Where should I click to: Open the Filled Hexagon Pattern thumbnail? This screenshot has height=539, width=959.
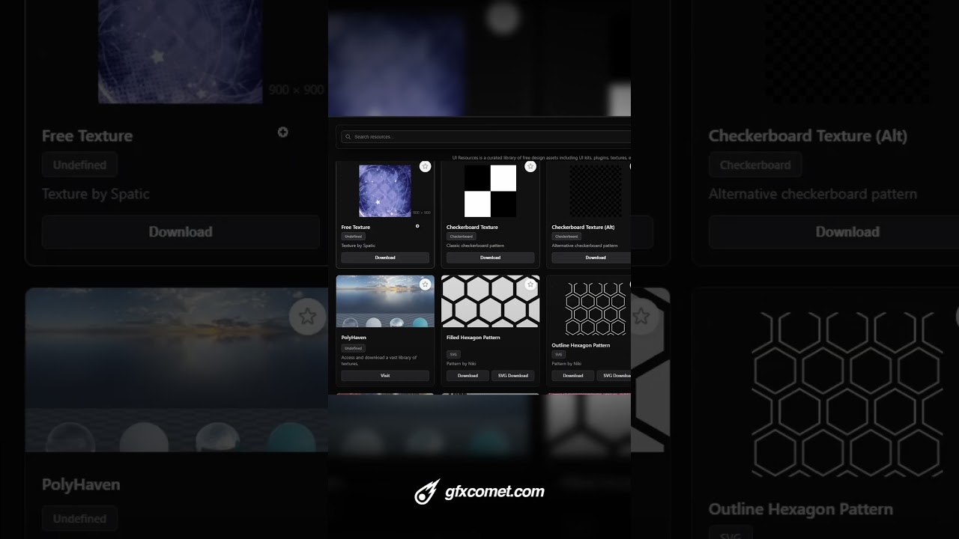(x=491, y=301)
